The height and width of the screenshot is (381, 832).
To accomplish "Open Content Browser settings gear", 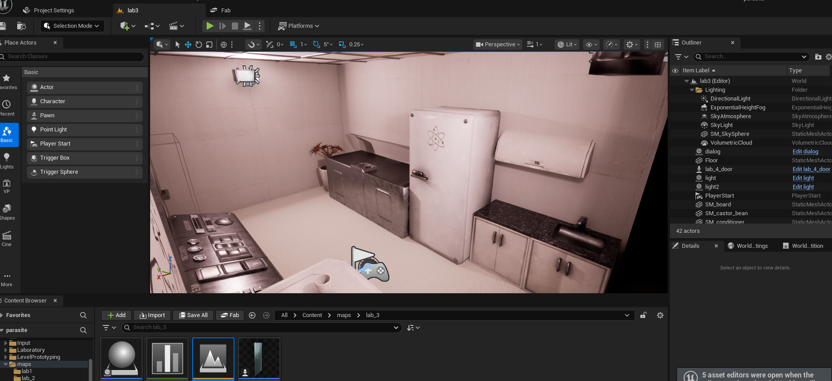I will [660, 315].
